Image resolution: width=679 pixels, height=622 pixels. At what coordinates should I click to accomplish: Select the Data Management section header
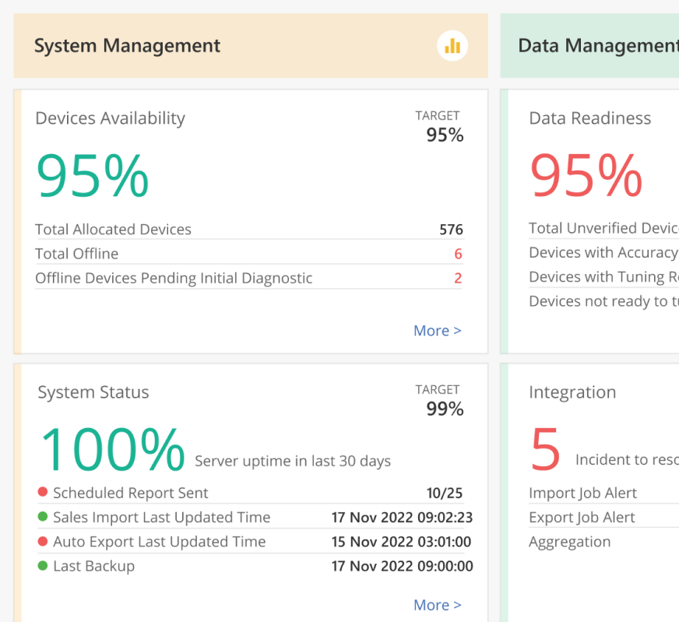[x=597, y=46]
